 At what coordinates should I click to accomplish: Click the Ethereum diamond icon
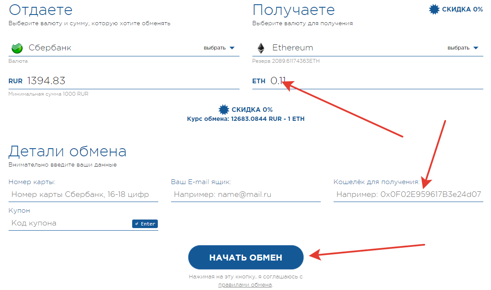tap(261, 48)
